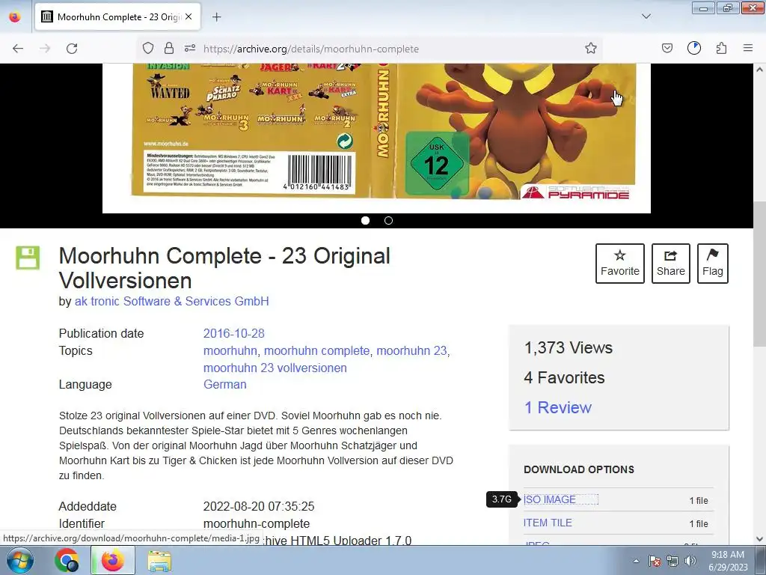Image resolution: width=766 pixels, height=575 pixels.
Task: Open the moorhuhn topic link
Action: click(x=230, y=350)
